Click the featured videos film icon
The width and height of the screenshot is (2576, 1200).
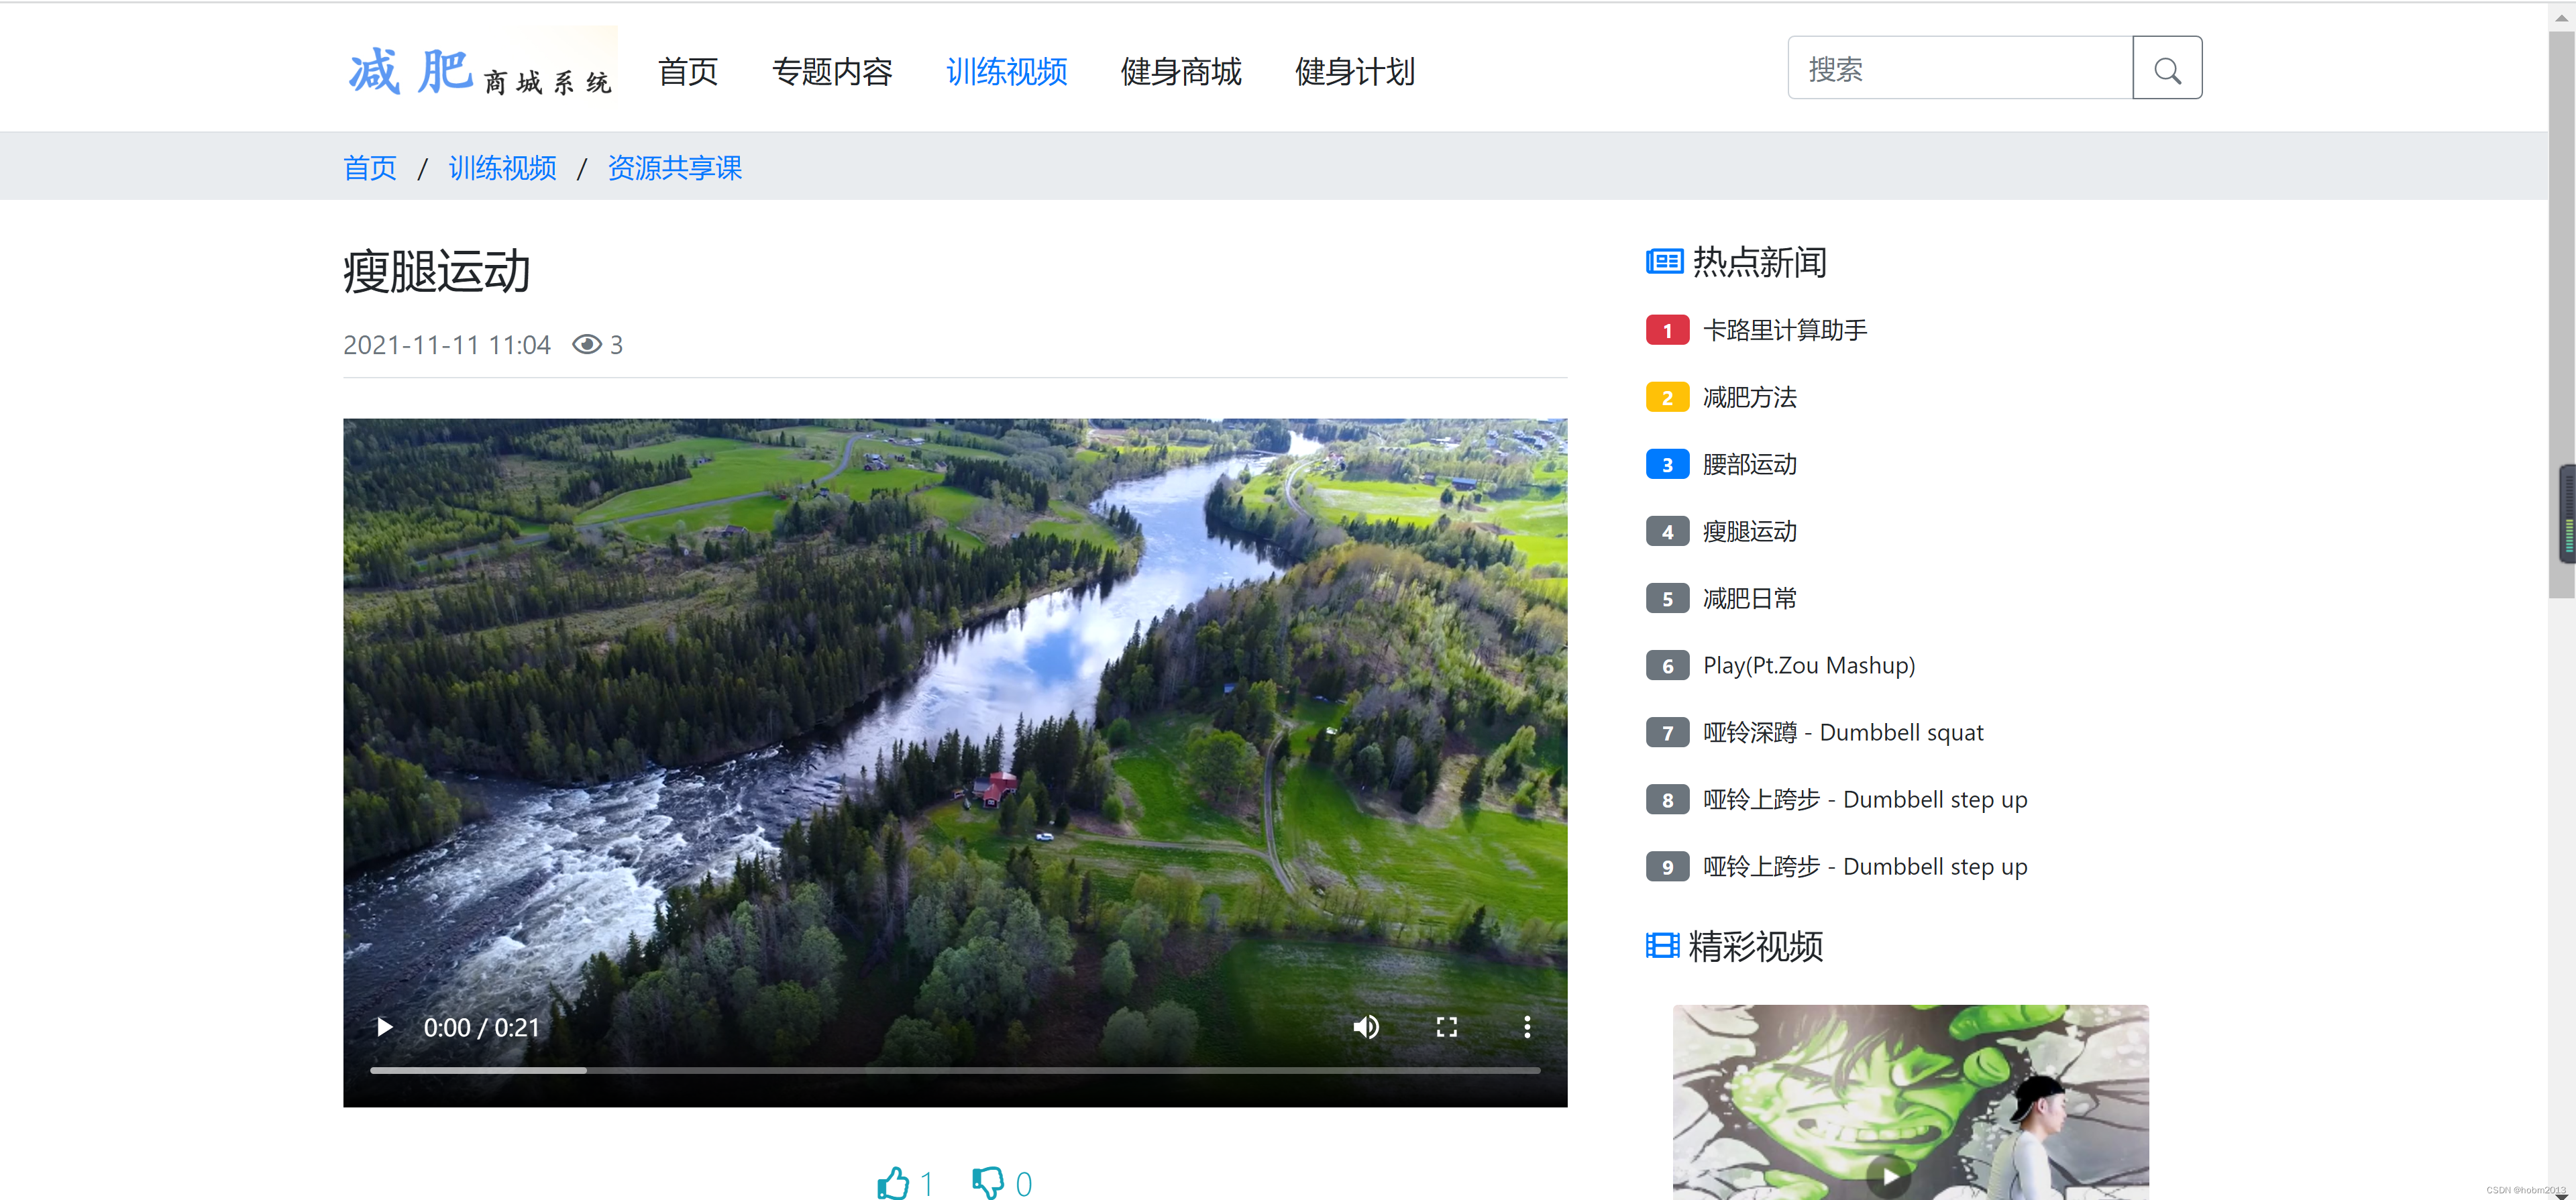click(1662, 945)
